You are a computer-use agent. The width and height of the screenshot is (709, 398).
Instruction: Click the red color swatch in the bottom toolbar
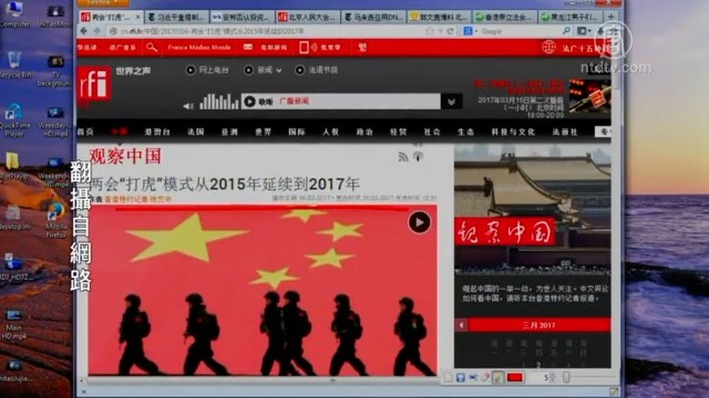[514, 377]
